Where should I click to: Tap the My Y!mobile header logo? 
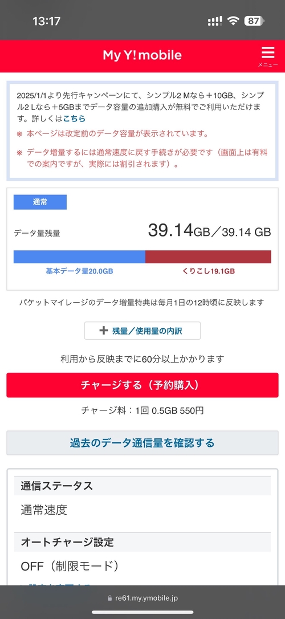[x=142, y=55]
